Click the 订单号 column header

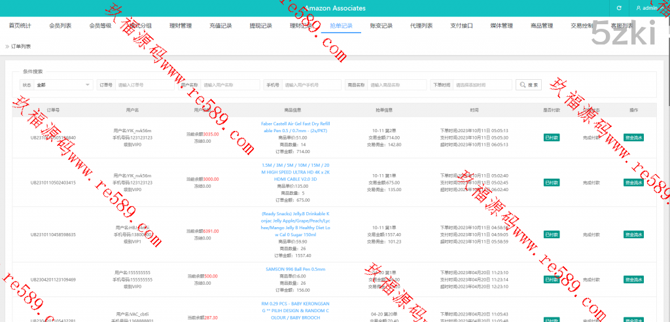point(53,110)
